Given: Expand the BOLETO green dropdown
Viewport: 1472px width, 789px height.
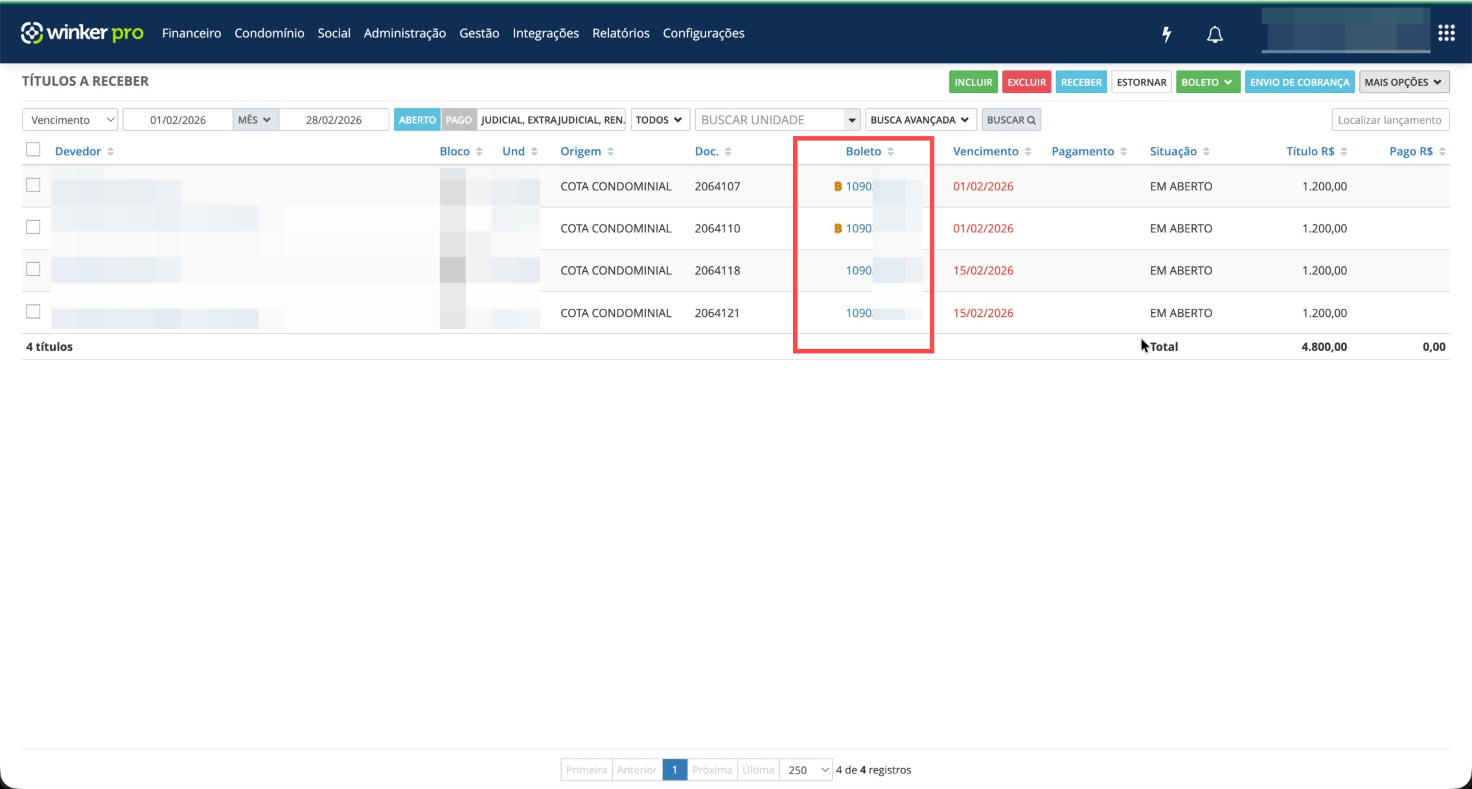Looking at the screenshot, I should click(1207, 82).
